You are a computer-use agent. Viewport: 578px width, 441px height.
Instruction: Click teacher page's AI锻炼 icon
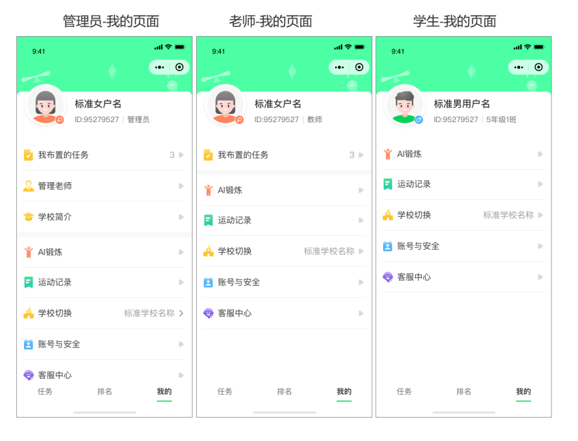click(208, 190)
